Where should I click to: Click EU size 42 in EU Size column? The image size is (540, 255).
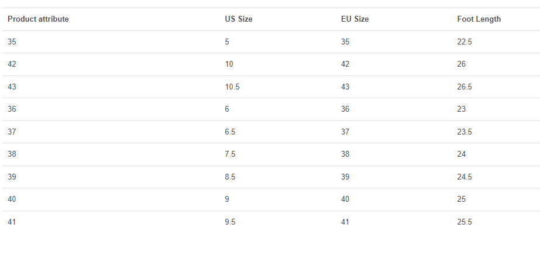[345, 64]
